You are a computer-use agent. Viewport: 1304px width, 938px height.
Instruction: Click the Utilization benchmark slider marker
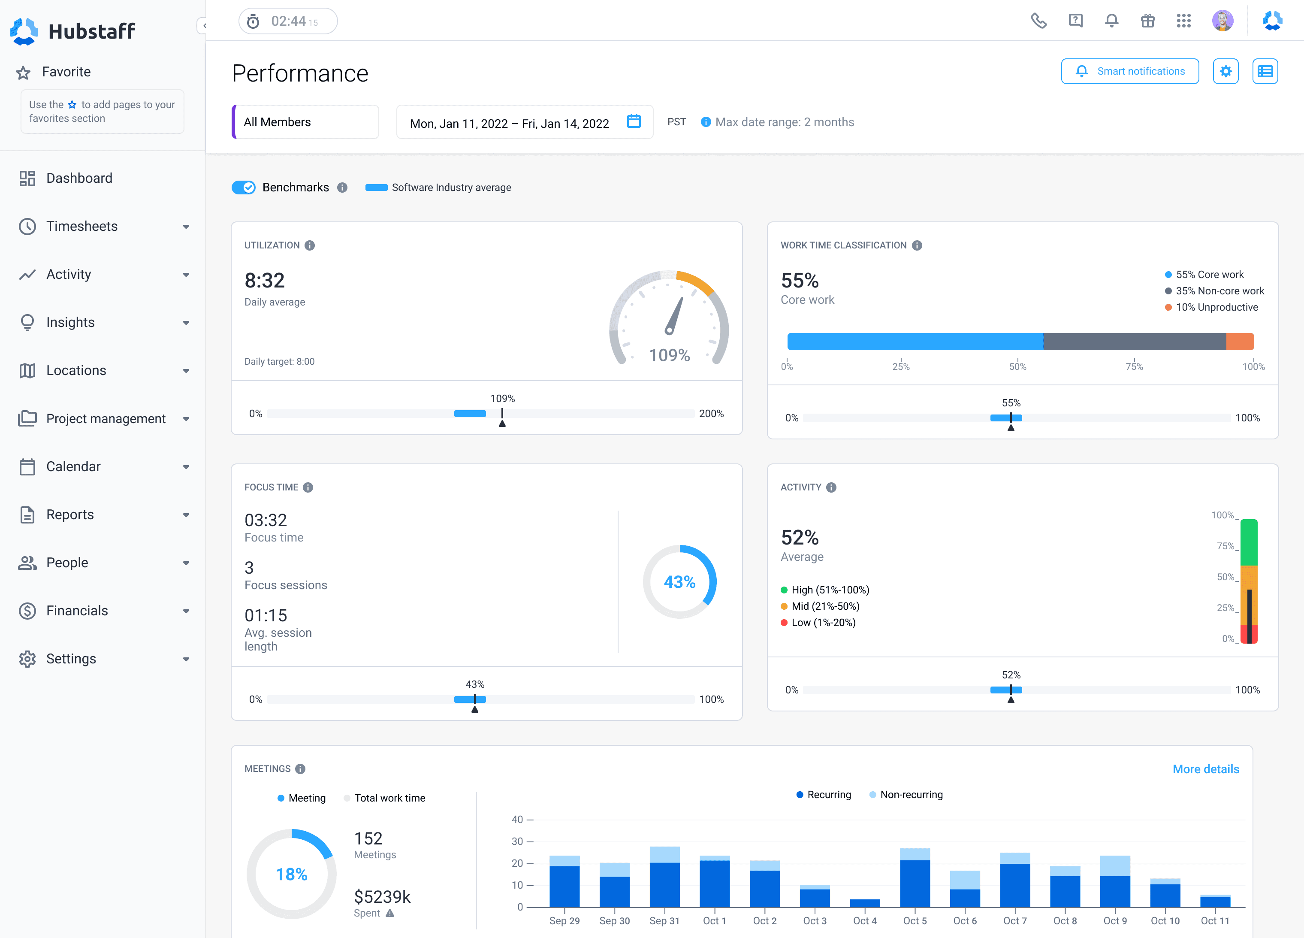(502, 418)
